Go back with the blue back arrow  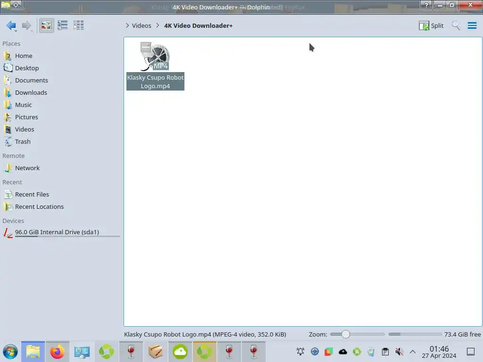(x=11, y=25)
